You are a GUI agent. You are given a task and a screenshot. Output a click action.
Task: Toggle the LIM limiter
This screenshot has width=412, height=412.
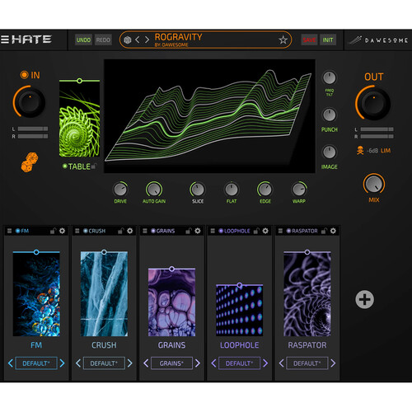[386, 151]
